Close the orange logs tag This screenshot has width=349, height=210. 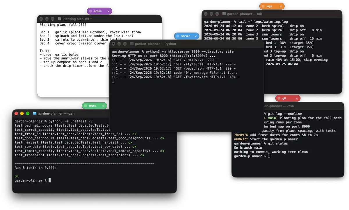(281, 6)
